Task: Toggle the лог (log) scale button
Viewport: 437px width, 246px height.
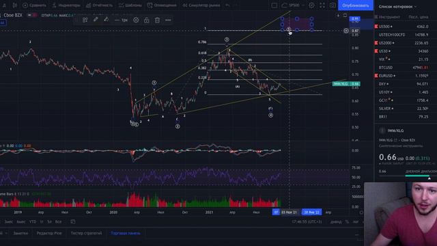Action: tap(356, 221)
